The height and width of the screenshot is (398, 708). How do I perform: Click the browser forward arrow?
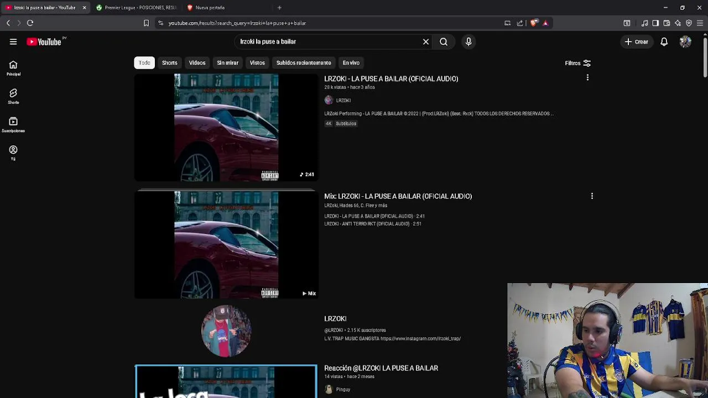click(19, 23)
